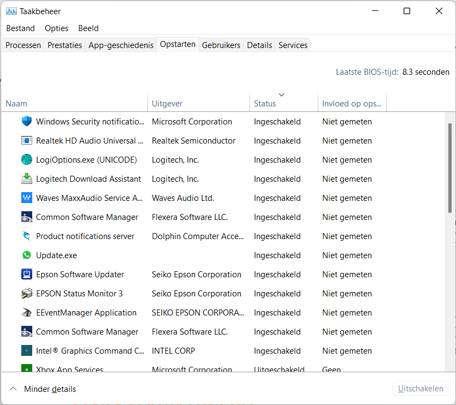Click Niet gemeten in LogiOptions.exe row

[347, 160]
